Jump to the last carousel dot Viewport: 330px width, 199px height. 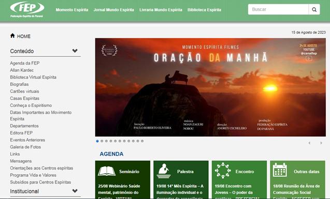(142, 141)
